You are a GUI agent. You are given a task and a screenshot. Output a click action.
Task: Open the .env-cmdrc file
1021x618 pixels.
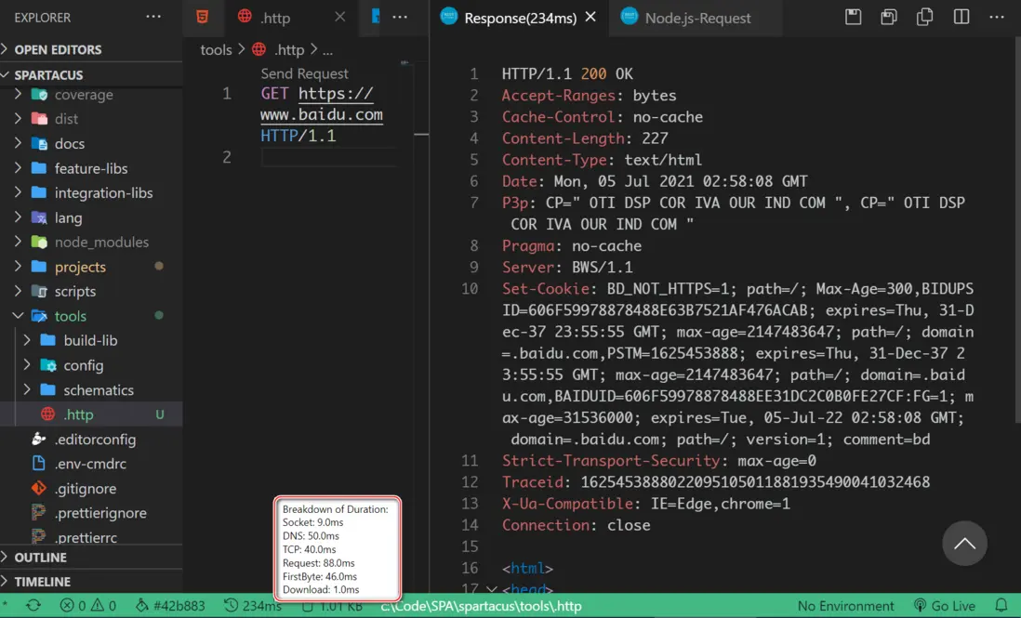click(91, 464)
